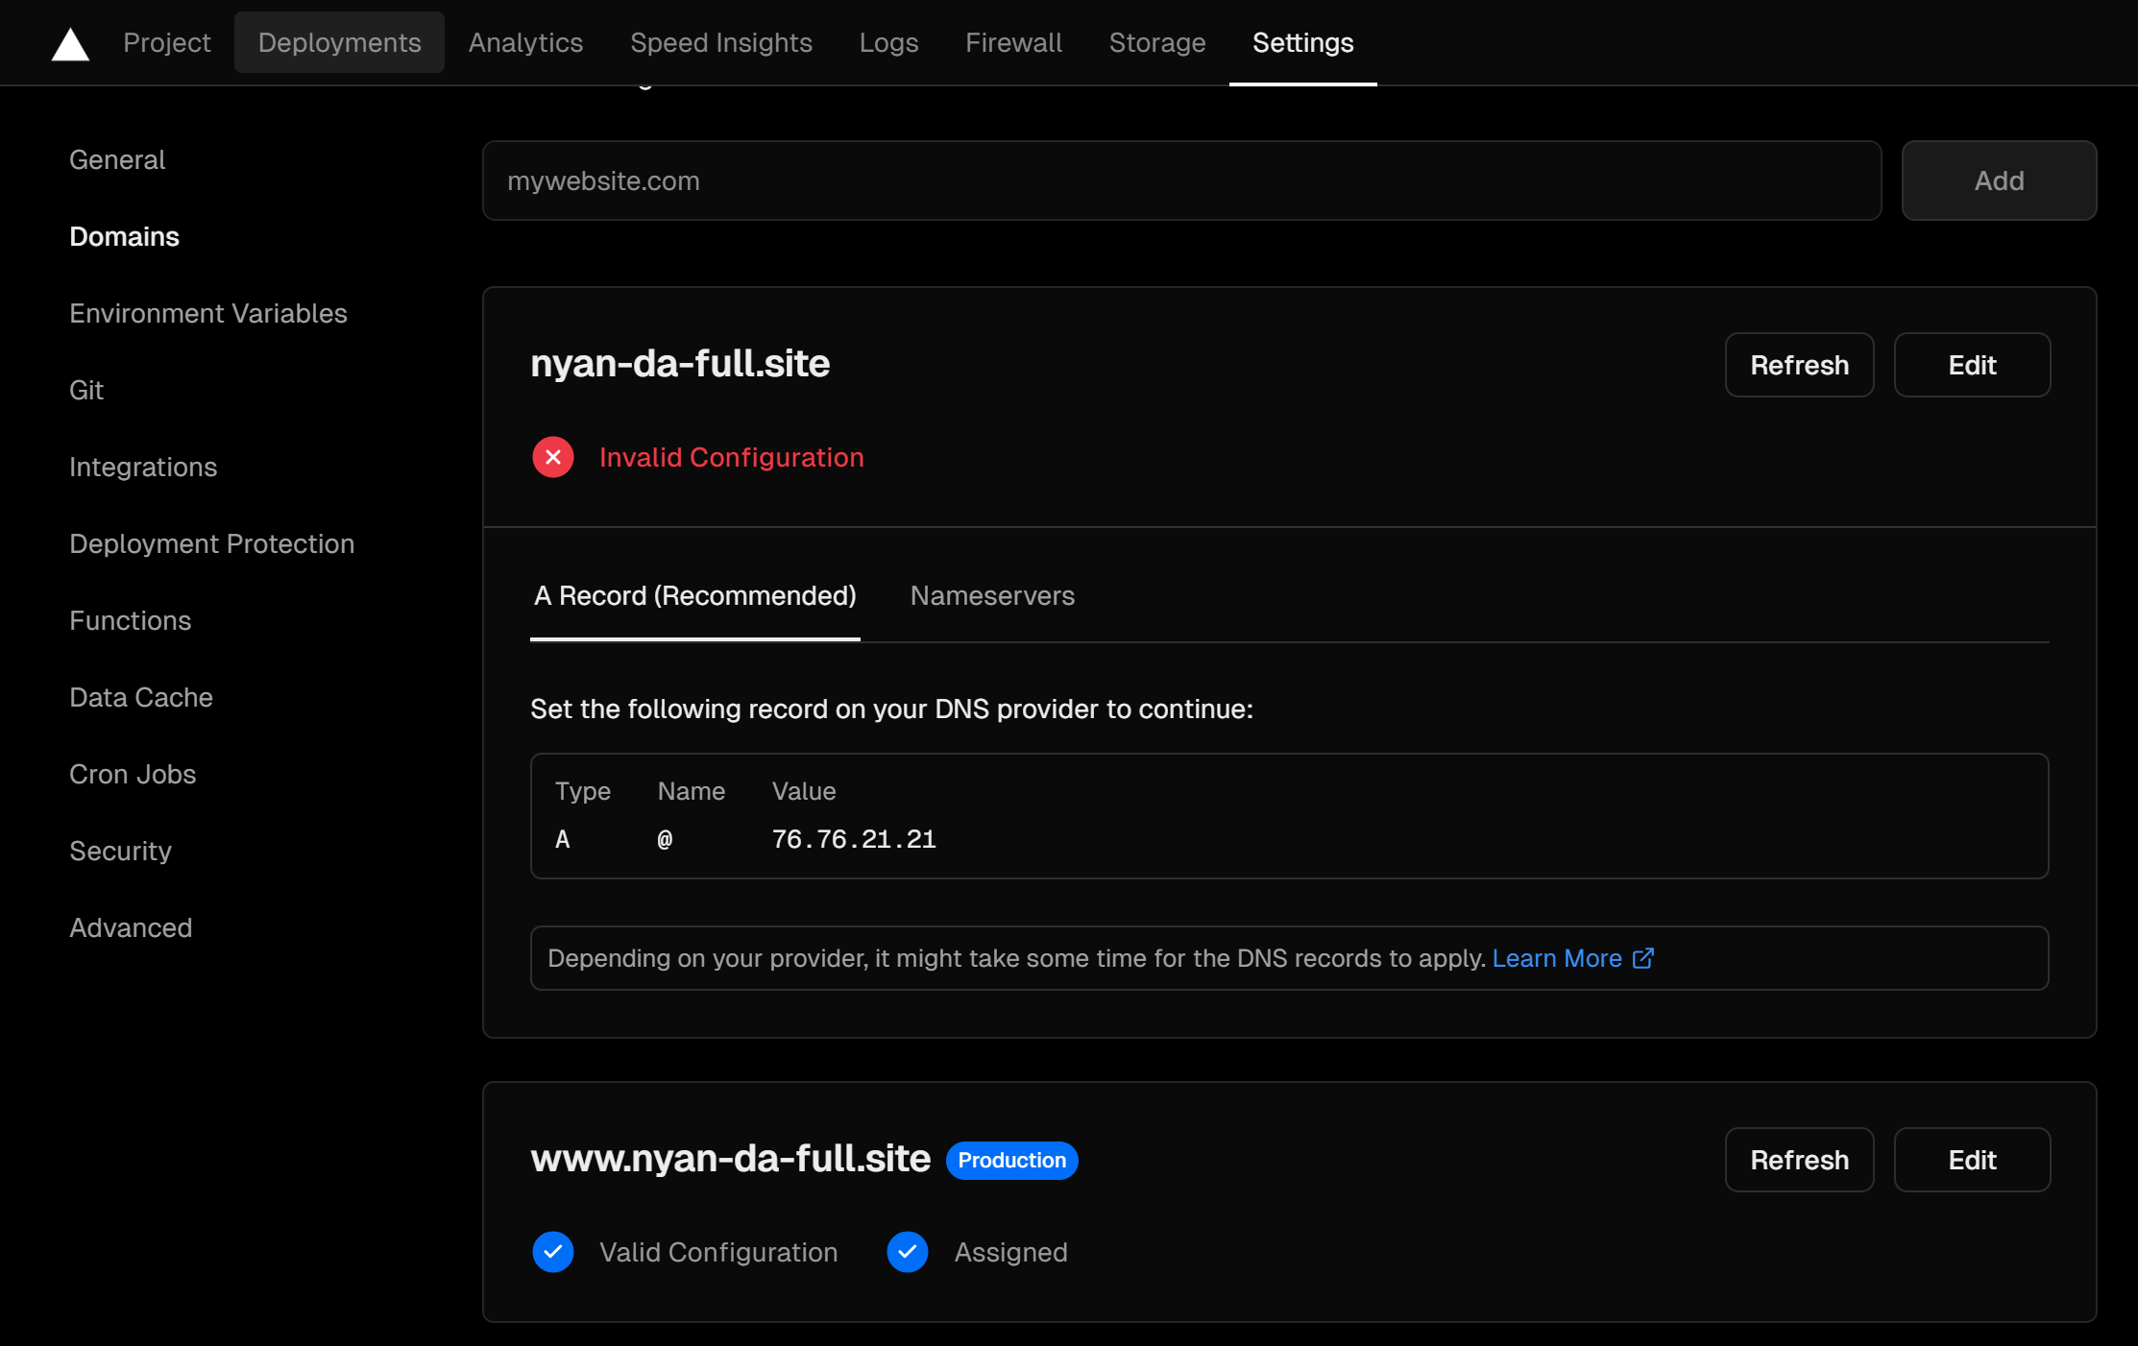
Task: Open Environment Variables settings
Action: (x=208, y=313)
